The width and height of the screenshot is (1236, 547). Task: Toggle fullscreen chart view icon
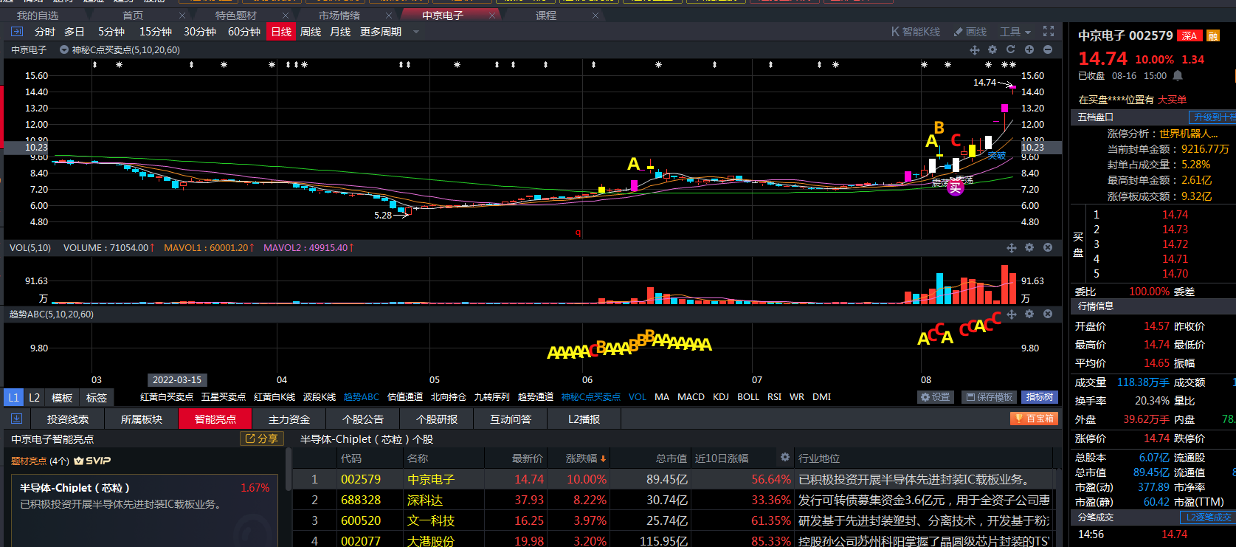[1049, 32]
